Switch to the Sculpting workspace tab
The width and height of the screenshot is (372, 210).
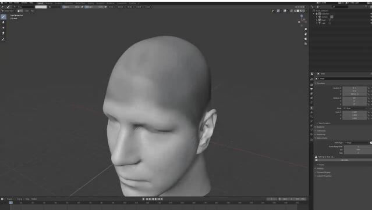tap(59, 3)
